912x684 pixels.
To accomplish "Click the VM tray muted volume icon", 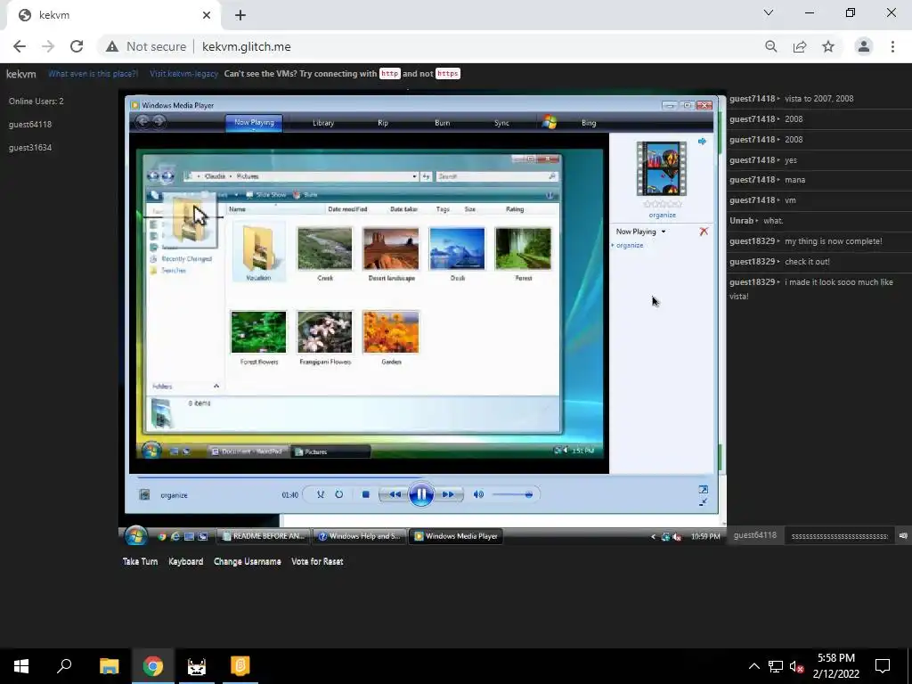I will pyautogui.click(x=677, y=537).
